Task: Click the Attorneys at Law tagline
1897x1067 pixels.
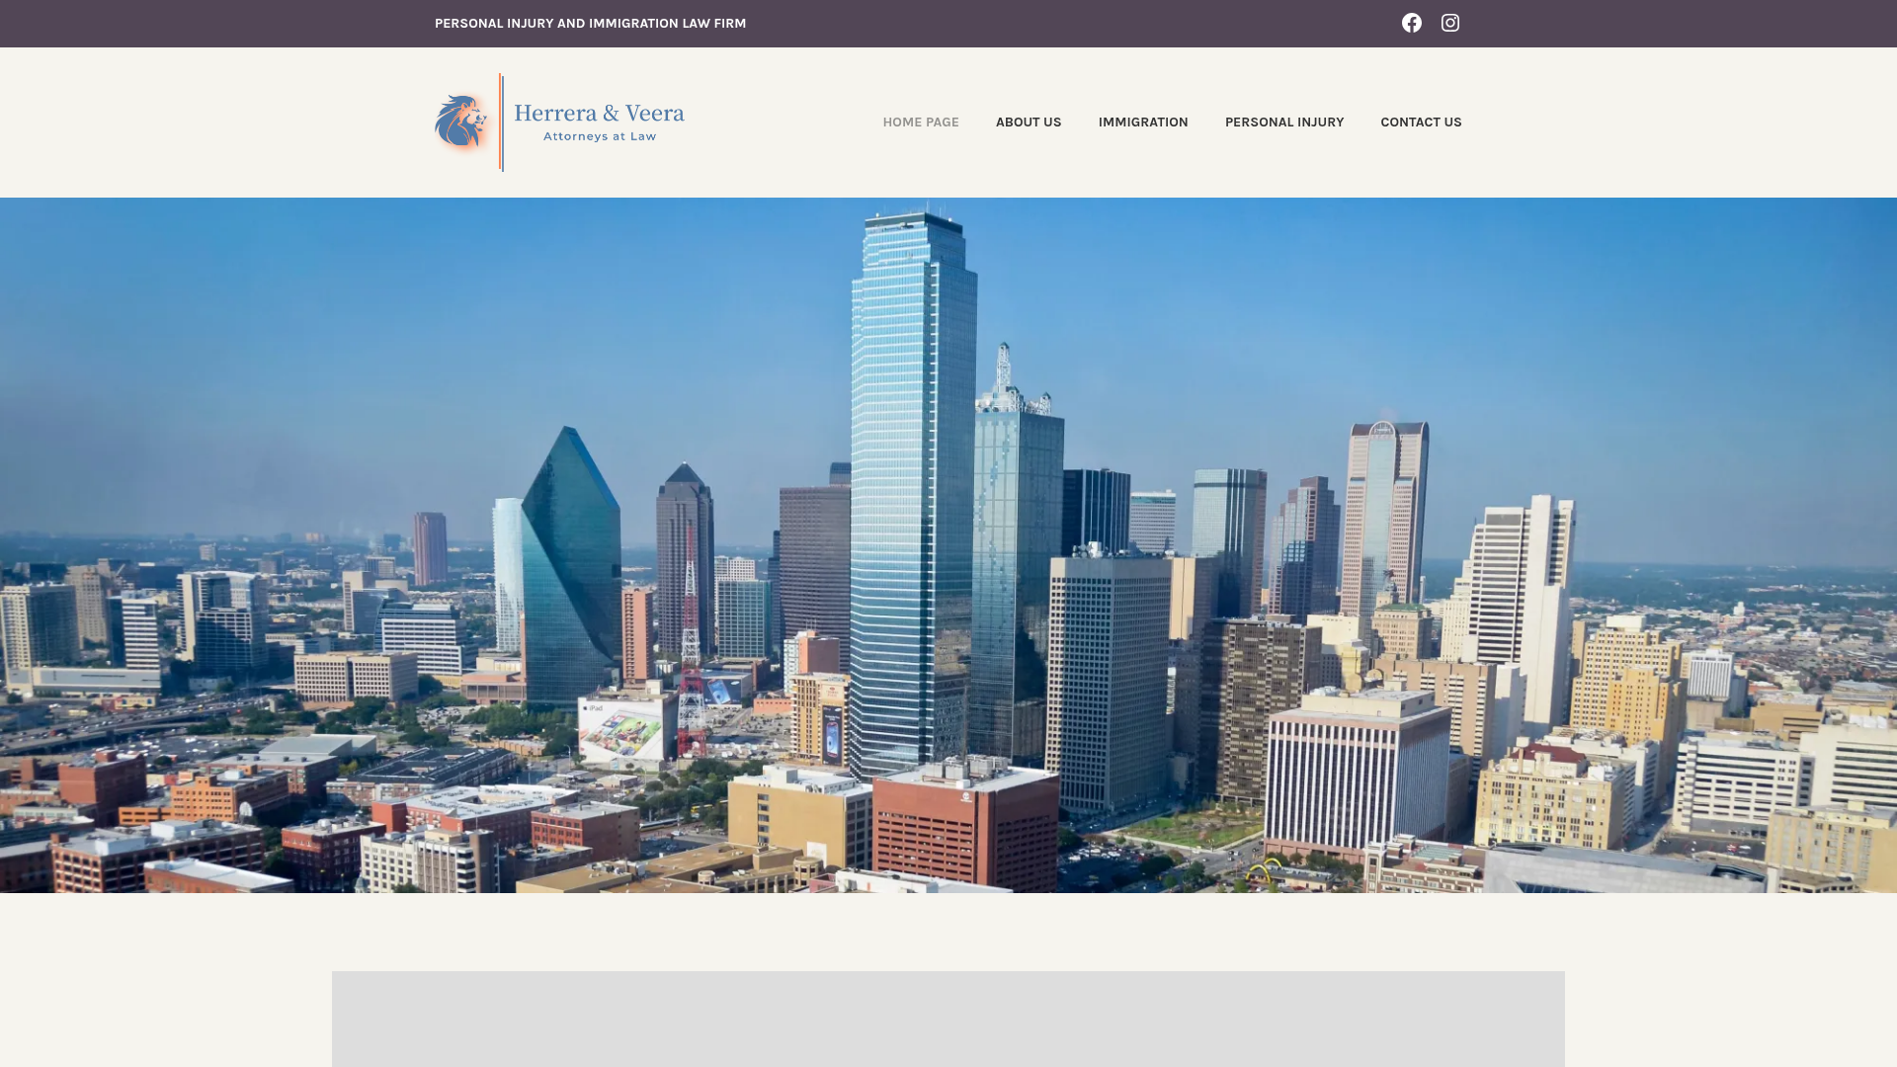Action: (x=599, y=136)
